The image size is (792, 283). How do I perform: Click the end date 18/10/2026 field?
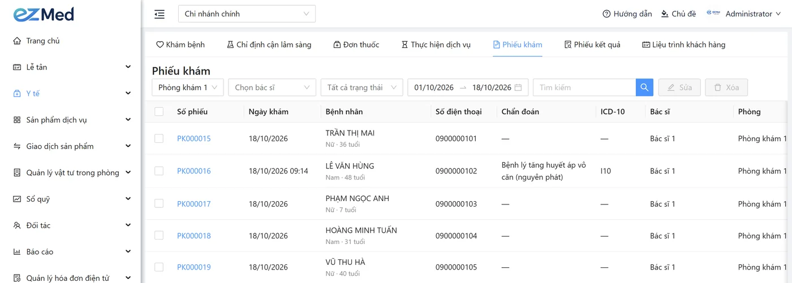pyautogui.click(x=492, y=88)
